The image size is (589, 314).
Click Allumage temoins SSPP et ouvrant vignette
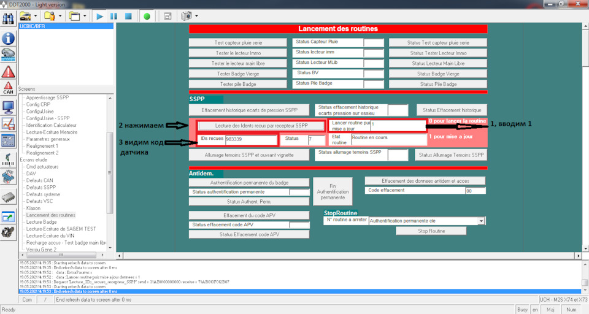(x=249, y=155)
